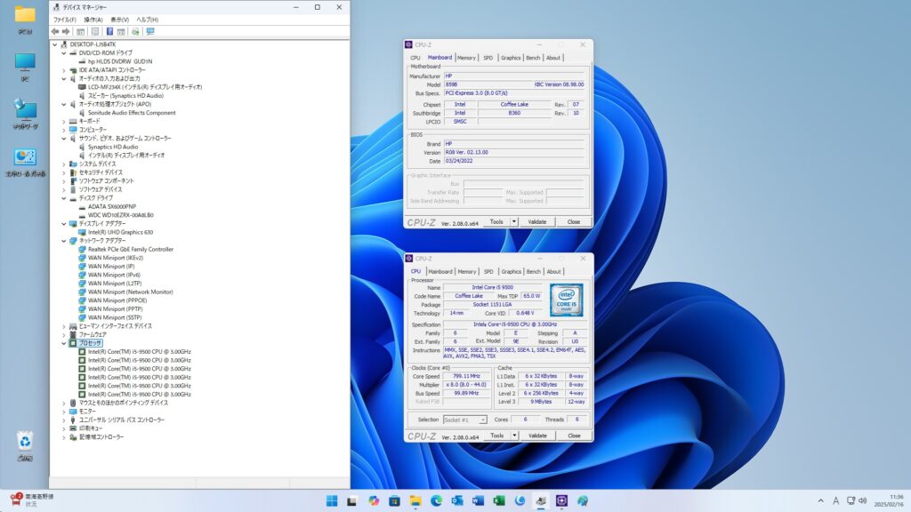Switch to the Memory tab in lower CPU-Z window
This screenshot has height=512, width=911.
467,271
